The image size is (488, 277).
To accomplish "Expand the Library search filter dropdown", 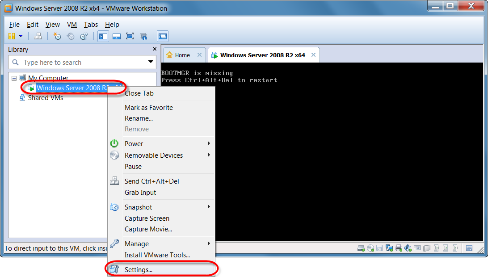I will (151, 62).
